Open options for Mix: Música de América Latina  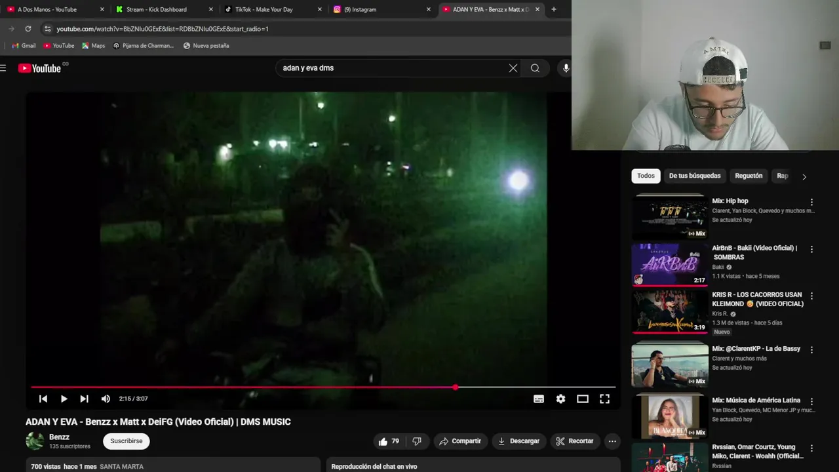coord(811,401)
